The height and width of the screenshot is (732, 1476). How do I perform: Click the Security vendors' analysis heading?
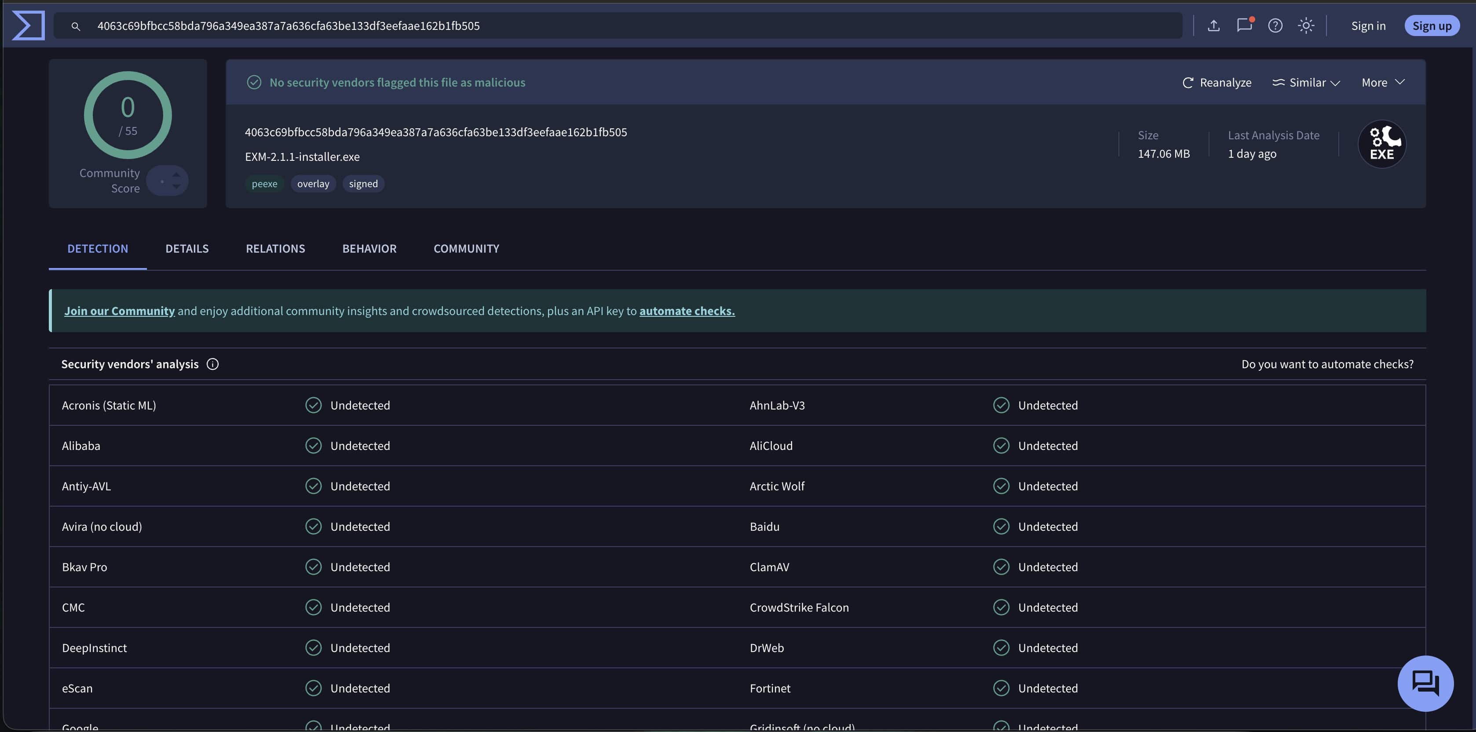point(130,364)
